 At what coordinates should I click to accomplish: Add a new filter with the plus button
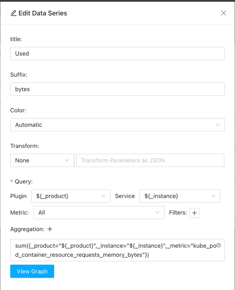194,213
